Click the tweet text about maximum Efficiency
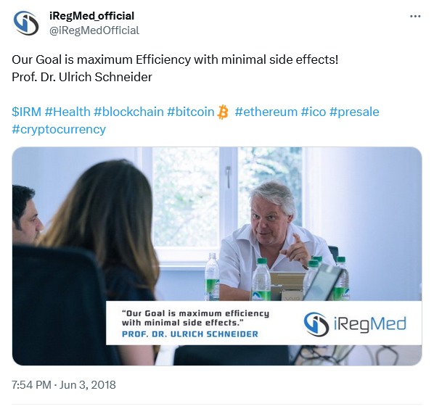This screenshot has height=409, width=434. [175, 59]
